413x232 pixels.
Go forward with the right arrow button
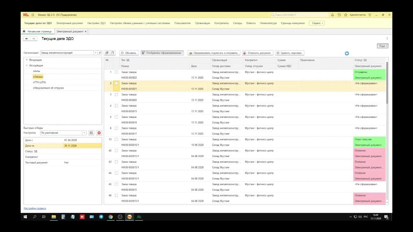coord(33,39)
